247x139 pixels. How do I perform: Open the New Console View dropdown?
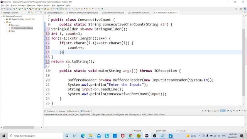[239, 111]
